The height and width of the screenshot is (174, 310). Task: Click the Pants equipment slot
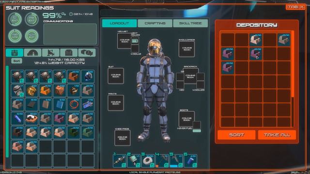pyautogui.click(x=116, y=103)
